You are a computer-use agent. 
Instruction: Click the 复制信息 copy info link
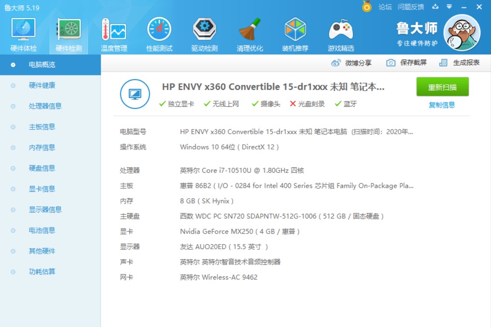(x=443, y=105)
